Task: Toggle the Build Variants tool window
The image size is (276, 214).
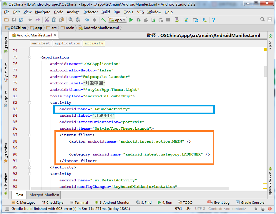Action: 6,184
